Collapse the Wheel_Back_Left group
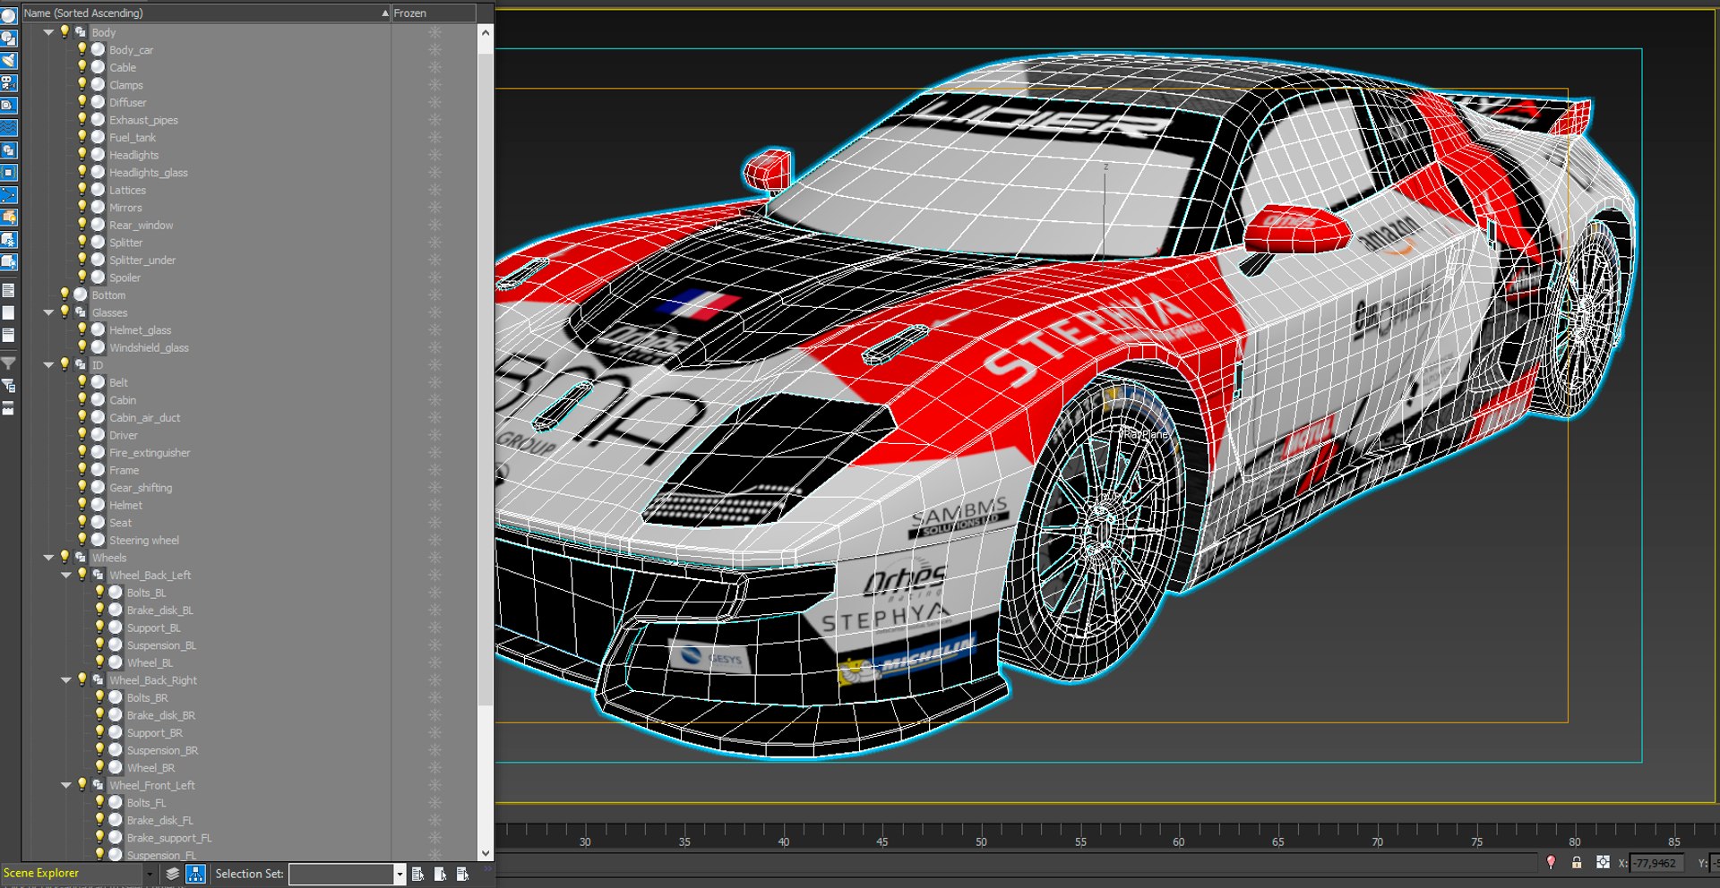The image size is (1720, 888). click(x=66, y=575)
